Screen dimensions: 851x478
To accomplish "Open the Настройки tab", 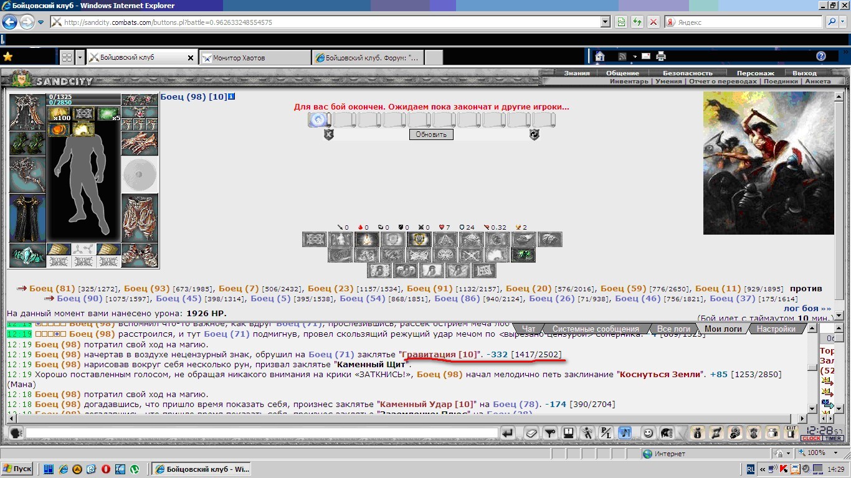I will click(x=776, y=329).
